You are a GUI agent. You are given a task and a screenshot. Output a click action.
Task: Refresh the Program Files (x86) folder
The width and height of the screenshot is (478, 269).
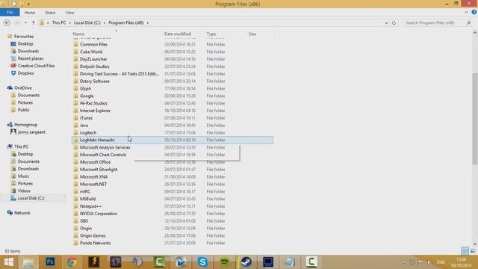click(394, 23)
